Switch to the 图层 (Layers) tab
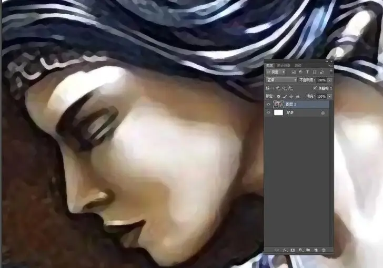Image resolution: width=383 pixels, height=268 pixels. coord(270,65)
